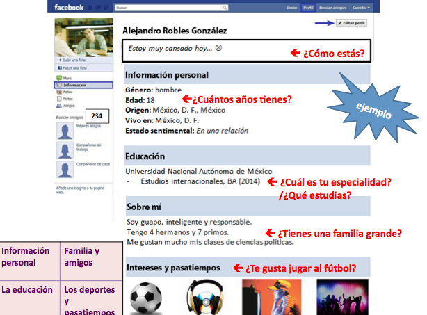Open the television watching interest image
427x315 pixels.
click(x=272, y=297)
